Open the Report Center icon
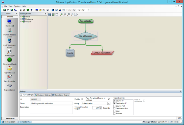 [9, 86]
